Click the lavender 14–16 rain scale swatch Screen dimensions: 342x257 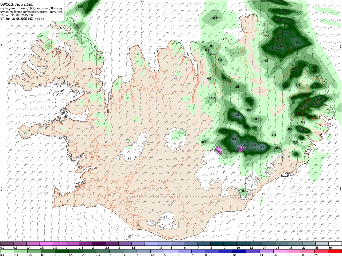(266, 251)
